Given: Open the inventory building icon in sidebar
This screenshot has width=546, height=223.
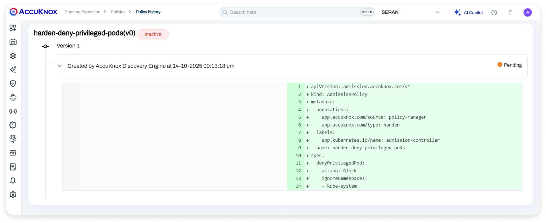Looking at the screenshot, I should click(x=13, y=42).
